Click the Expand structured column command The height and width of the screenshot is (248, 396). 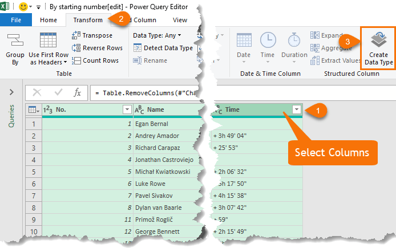pos(326,35)
